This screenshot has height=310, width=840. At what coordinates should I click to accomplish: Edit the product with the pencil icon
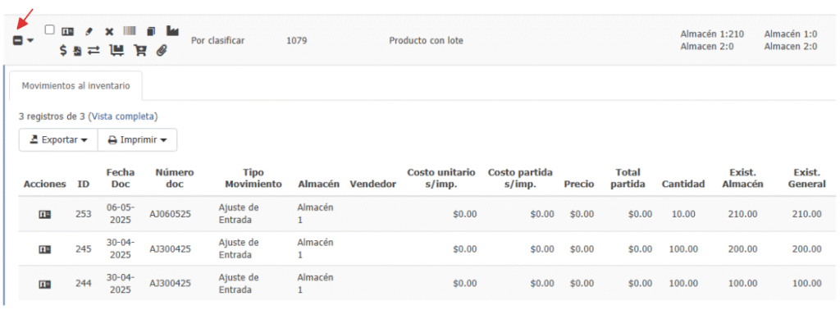[89, 32]
